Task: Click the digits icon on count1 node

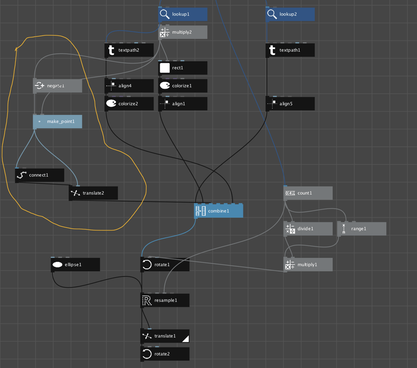Action: pyautogui.click(x=290, y=193)
